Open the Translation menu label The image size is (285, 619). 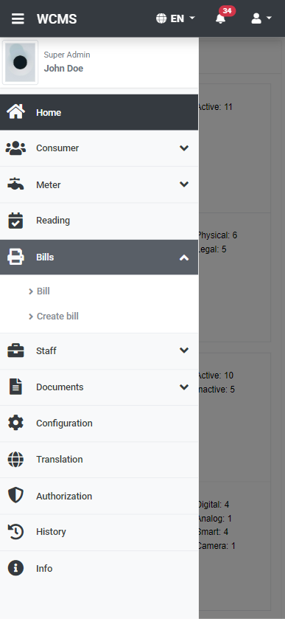pos(60,459)
